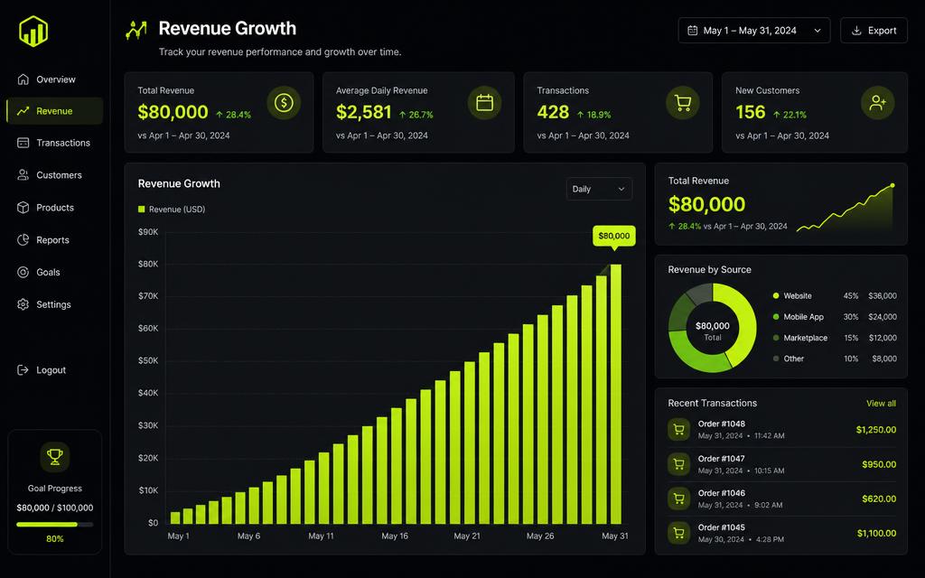Click the $80,000 tooltip above the last bar
The height and width of the screenshot is (578, 925).
click(x=614, y=236)
